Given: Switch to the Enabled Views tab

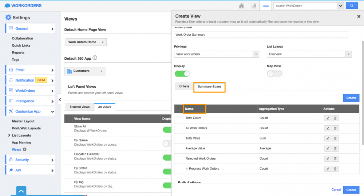Looking at the screenshot, I should (79, 107).
